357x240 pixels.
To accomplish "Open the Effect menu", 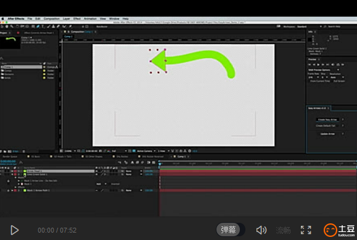I will coord(77,18).
